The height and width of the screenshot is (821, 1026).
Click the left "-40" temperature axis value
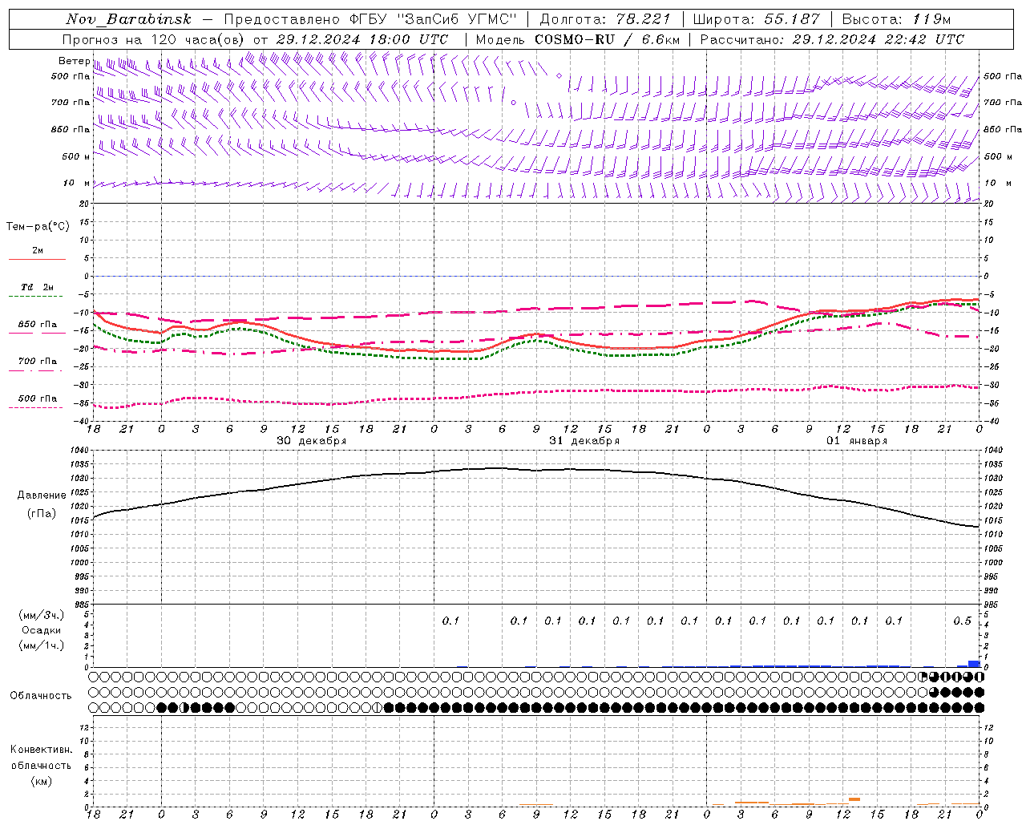(x=83, y=421)
